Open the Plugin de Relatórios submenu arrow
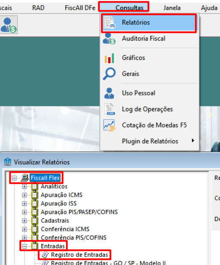The image size is (220, 265). (193, 141)
